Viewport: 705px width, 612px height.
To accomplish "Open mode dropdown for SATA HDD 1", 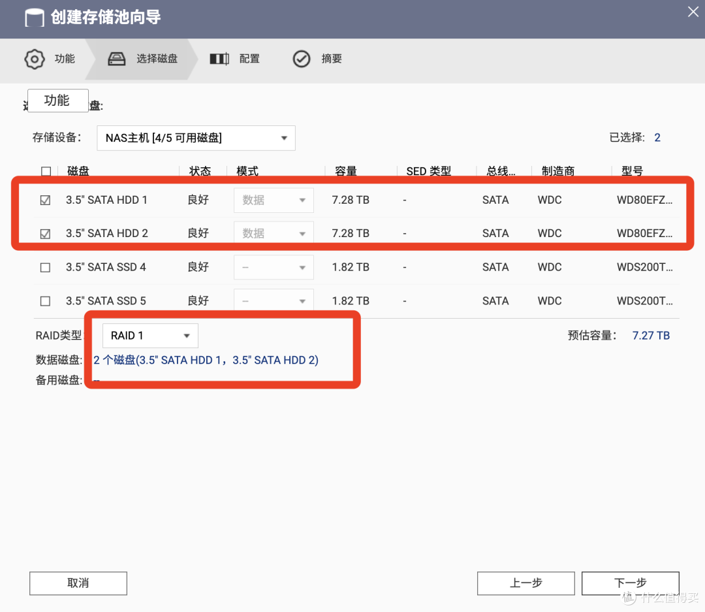I will click(x=274, y=201).
